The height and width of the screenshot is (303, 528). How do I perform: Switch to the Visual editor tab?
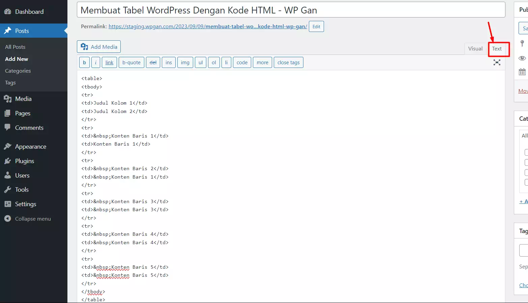[x=475, y=49]
